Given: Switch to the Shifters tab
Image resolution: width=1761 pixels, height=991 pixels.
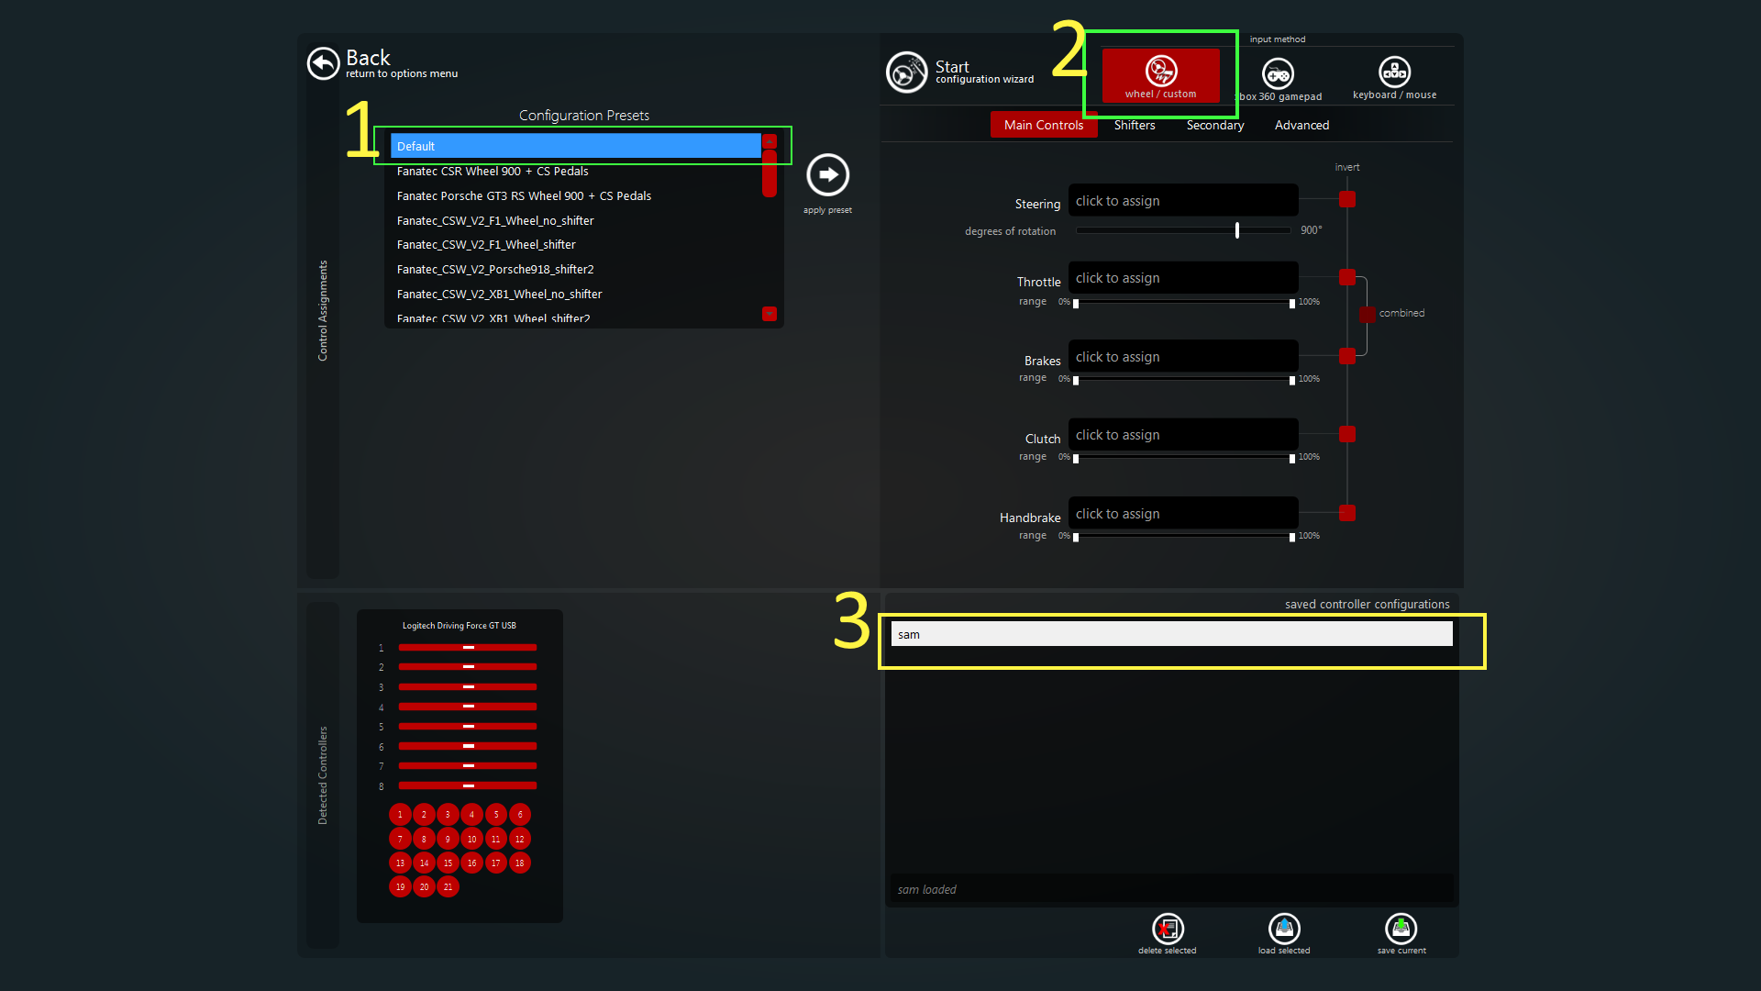Looking at the screenshot, I should click(1135, 125).
